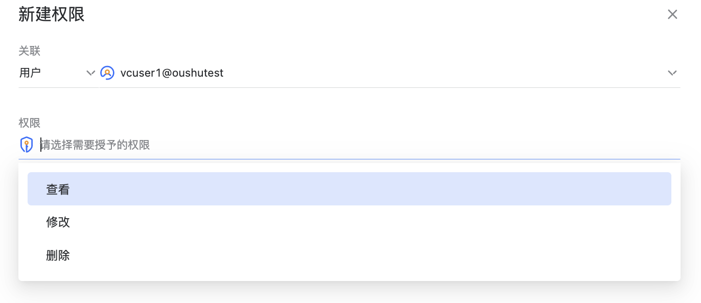Click the shield outline beside the permission placeholder
Viewport: 701px width, 303px height.
[26, 145]
